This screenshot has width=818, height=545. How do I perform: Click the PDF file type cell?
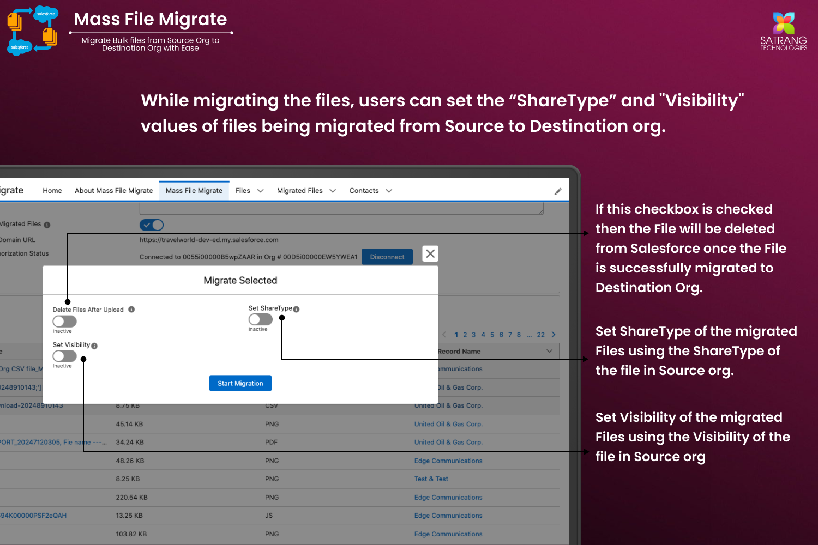272,443
